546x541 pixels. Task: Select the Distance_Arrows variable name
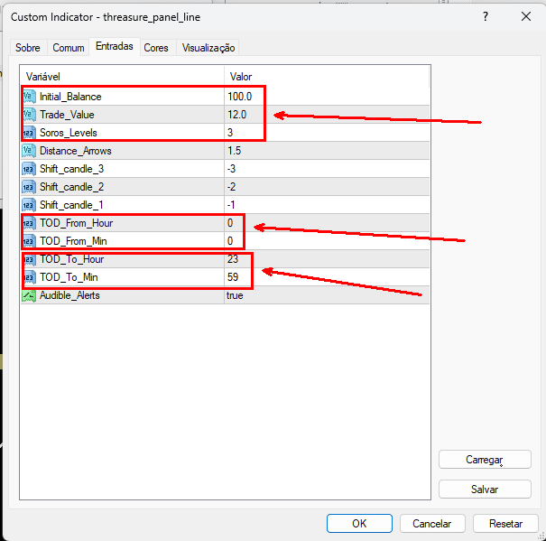tap(76, 151)
